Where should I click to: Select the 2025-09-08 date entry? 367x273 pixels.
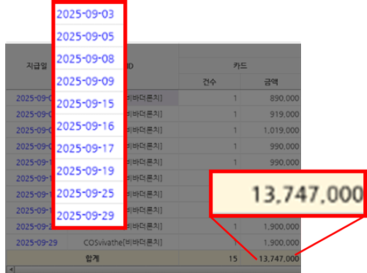point(85,59)
